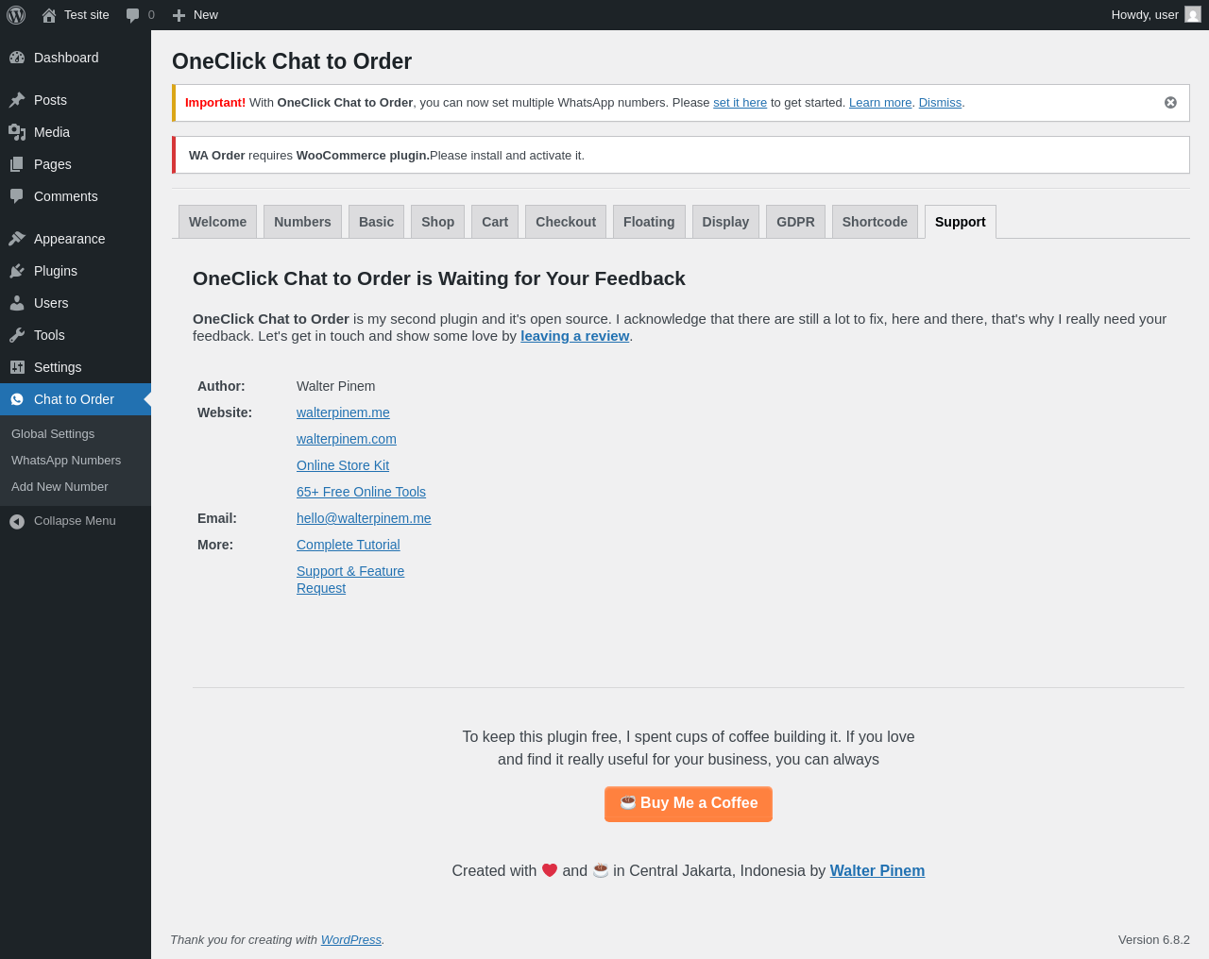Click the hello@walterpinem.me email link

364,518
